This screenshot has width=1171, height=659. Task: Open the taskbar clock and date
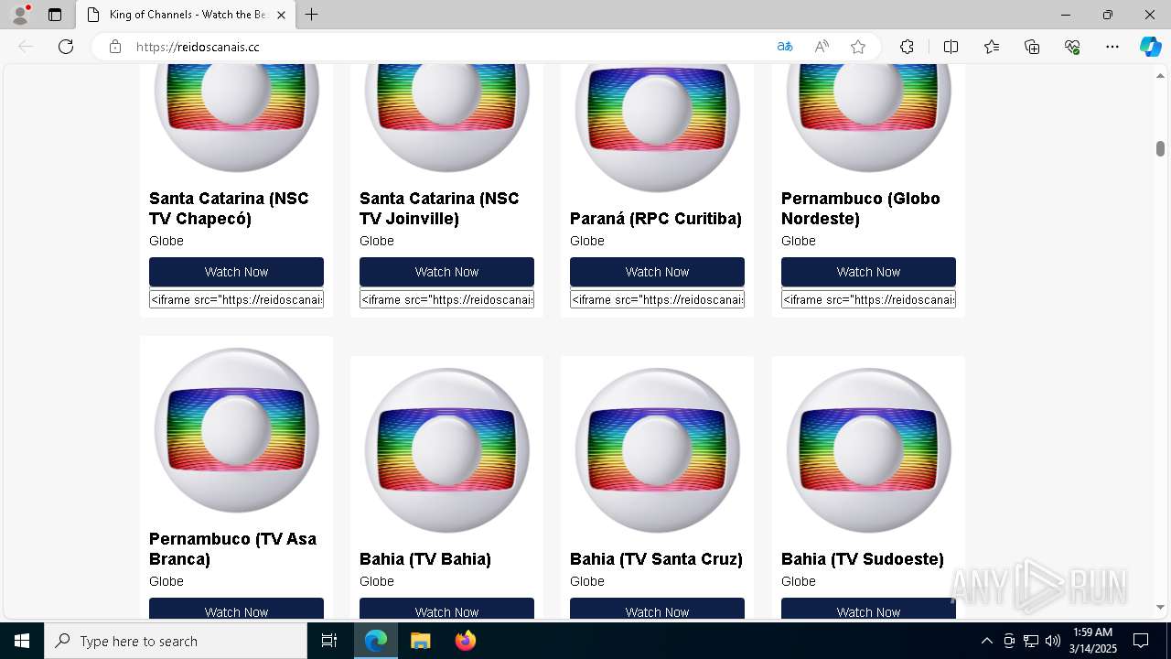(x=1092, y=641)
